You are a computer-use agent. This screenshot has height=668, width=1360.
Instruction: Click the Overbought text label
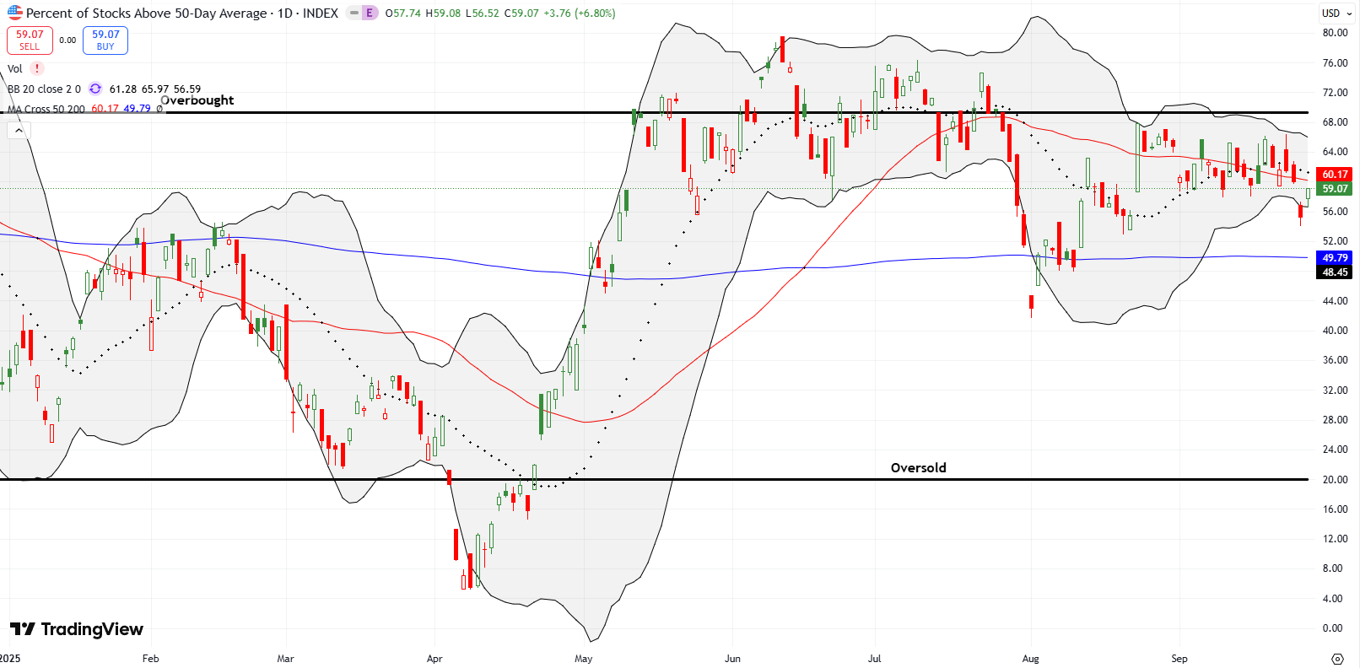[197, 100]
